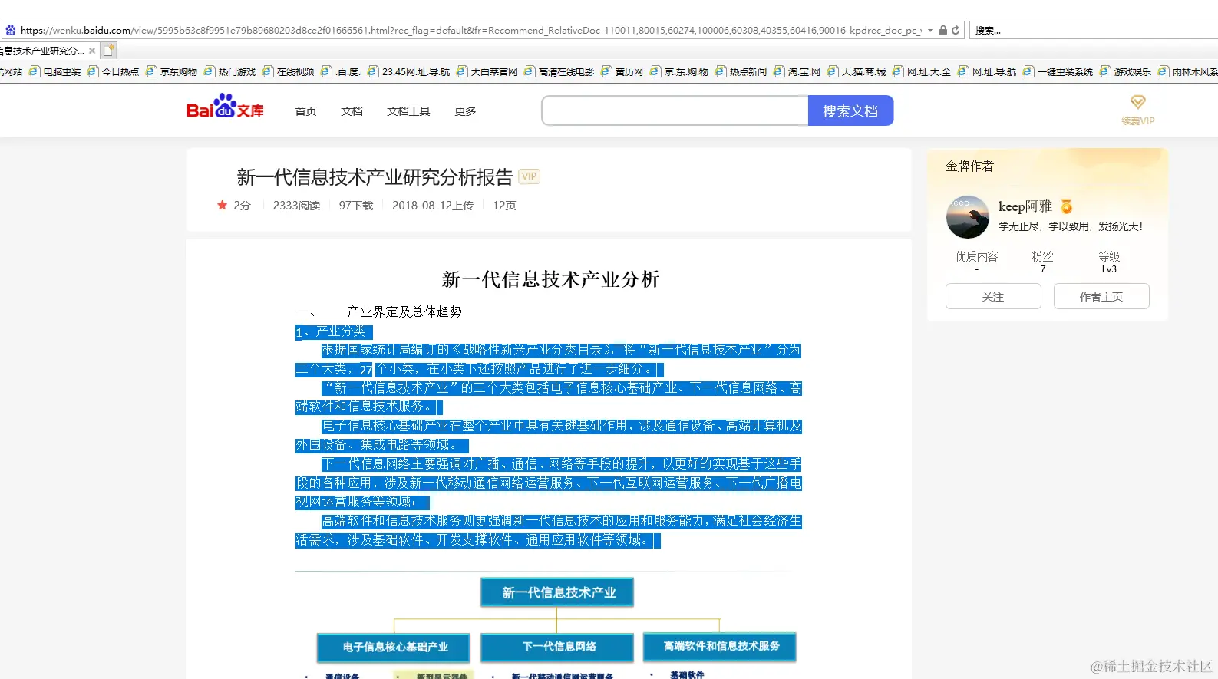Open a new tab with the blank page icon
The height and width of the screenshot is (679, 1218).
[x=109, y=51]
